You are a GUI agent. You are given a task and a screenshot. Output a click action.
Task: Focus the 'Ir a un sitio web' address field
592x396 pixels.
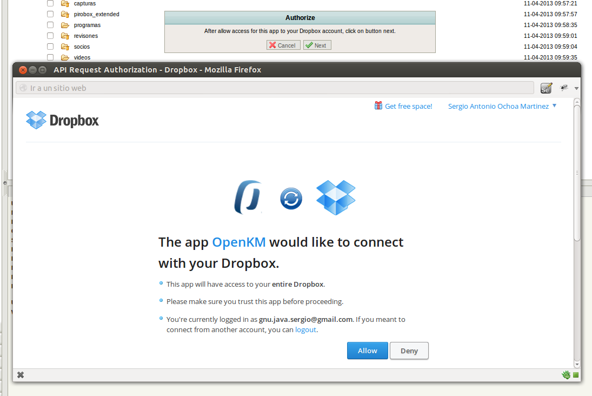pos(275,88)
